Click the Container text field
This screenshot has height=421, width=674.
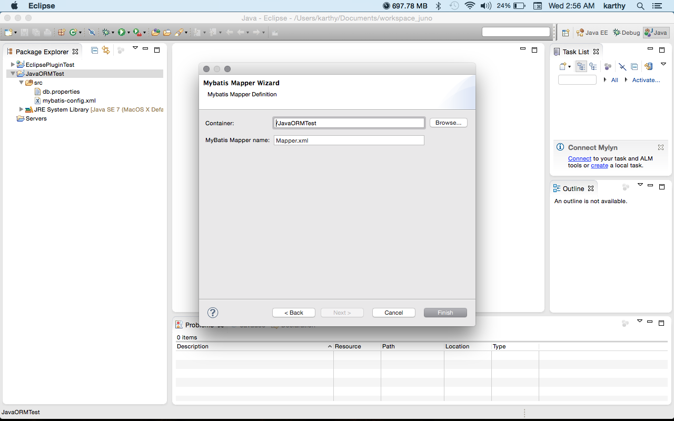[x=349, y=123]
